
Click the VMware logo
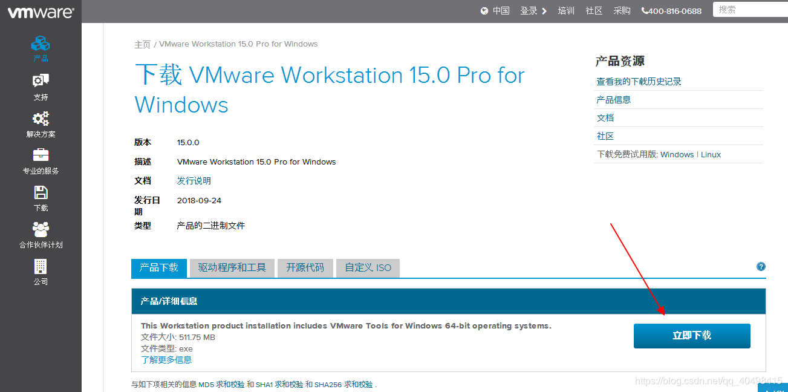point(41,11)
